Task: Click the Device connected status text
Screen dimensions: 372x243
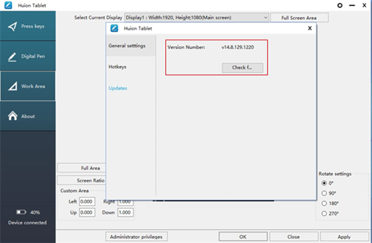Action: point(27,223)
